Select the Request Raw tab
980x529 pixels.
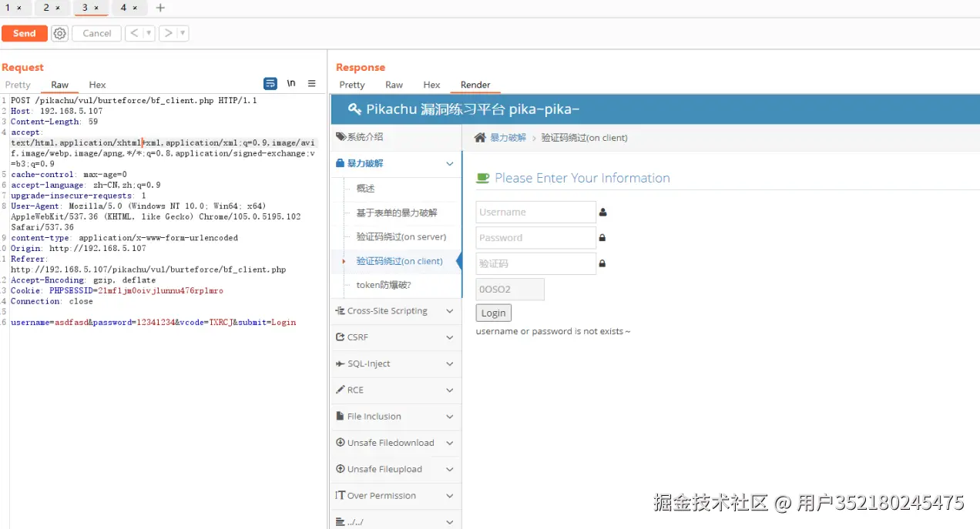pyautogui.click(x=60, y=85)
